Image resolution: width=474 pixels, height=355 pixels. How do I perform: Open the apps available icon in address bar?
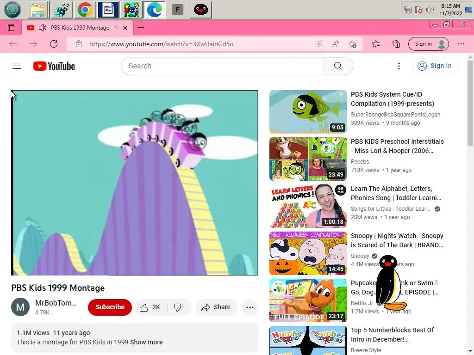[319, 44]
